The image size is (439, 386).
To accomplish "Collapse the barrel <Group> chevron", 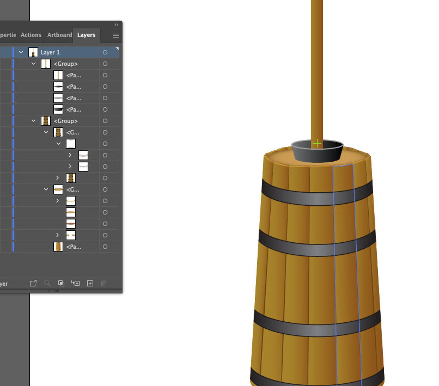I will (33, 121).
